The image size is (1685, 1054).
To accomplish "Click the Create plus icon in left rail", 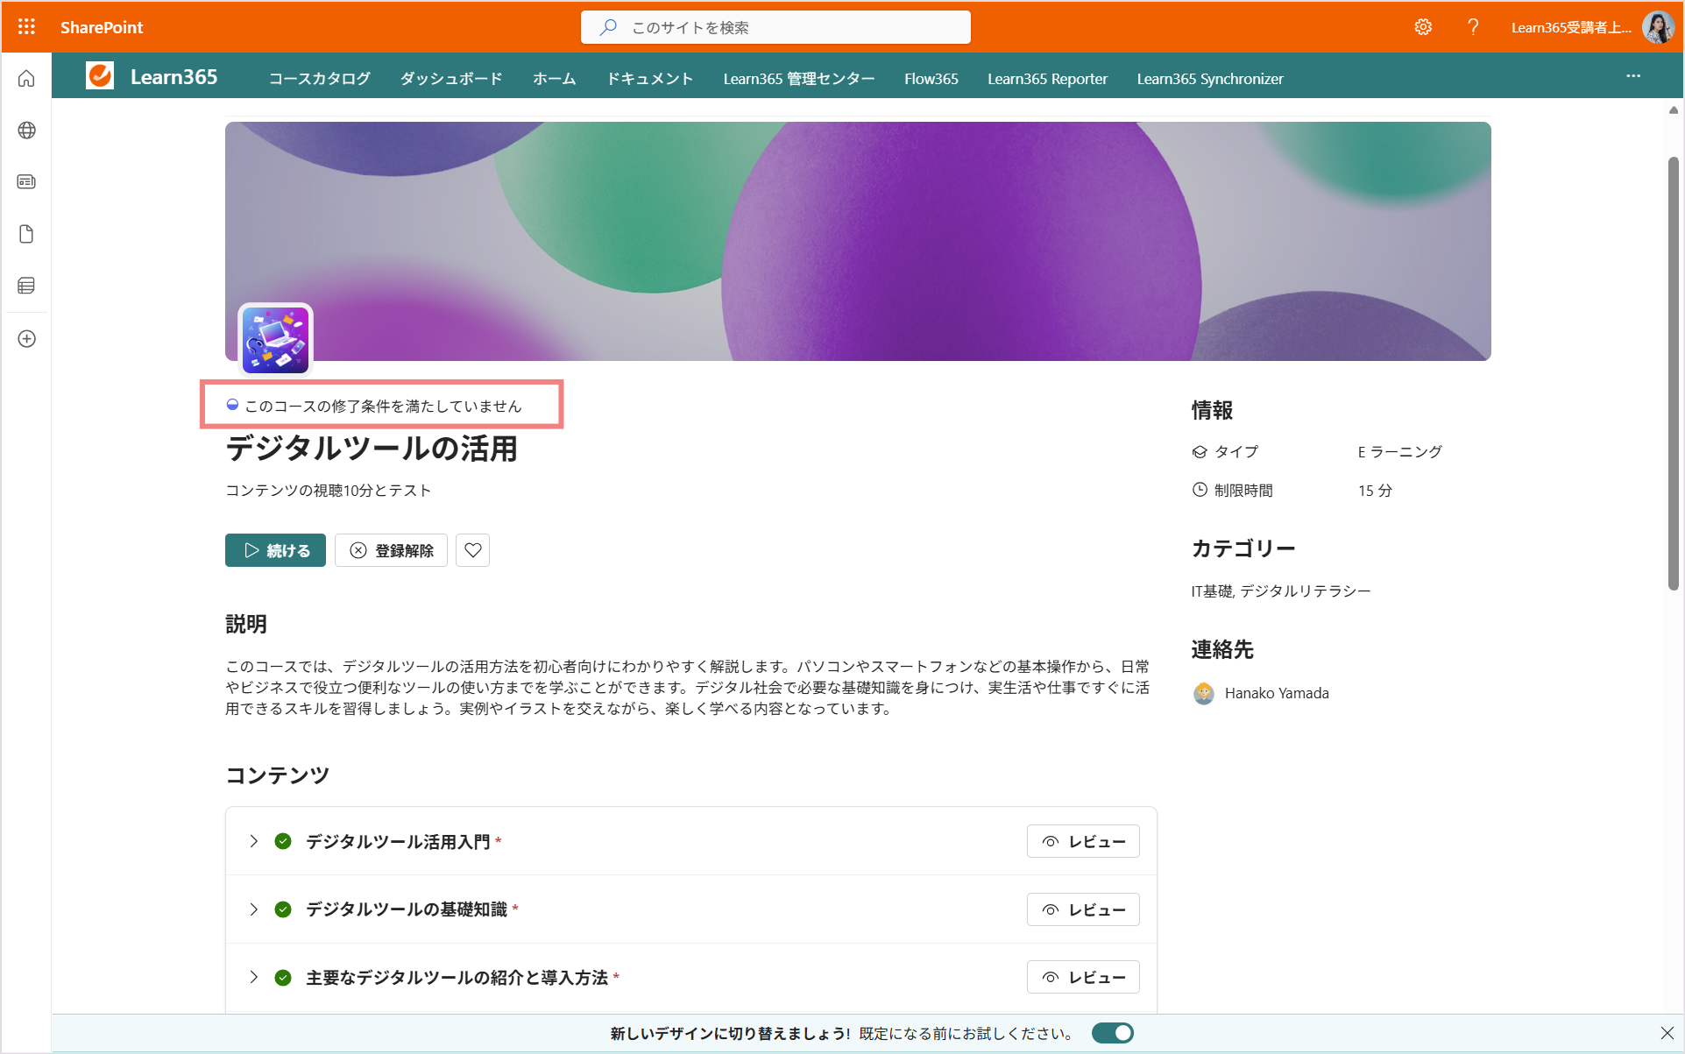I will pos(26,339).
